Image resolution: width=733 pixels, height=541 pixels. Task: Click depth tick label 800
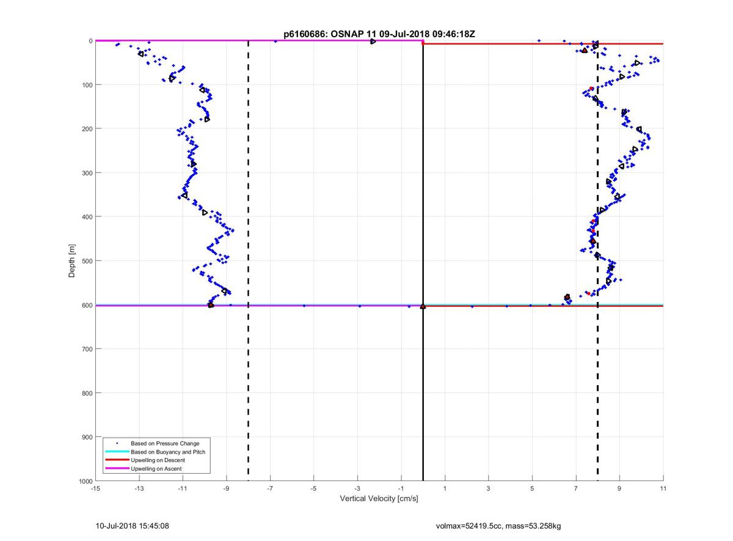86,393
